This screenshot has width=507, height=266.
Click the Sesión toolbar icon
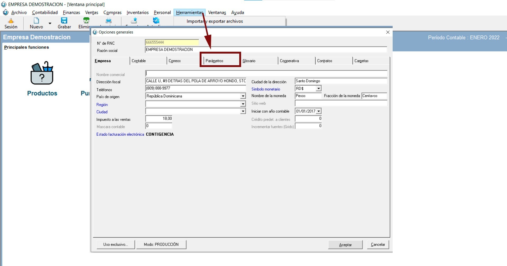click(x=11, y=21)
